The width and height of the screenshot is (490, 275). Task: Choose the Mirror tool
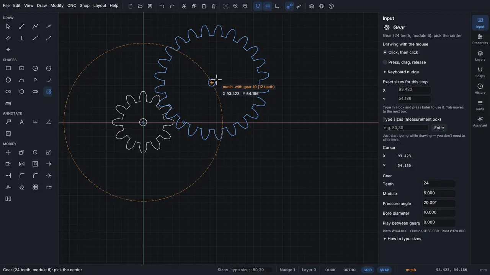pyautogui.click(x=22, y=164)
